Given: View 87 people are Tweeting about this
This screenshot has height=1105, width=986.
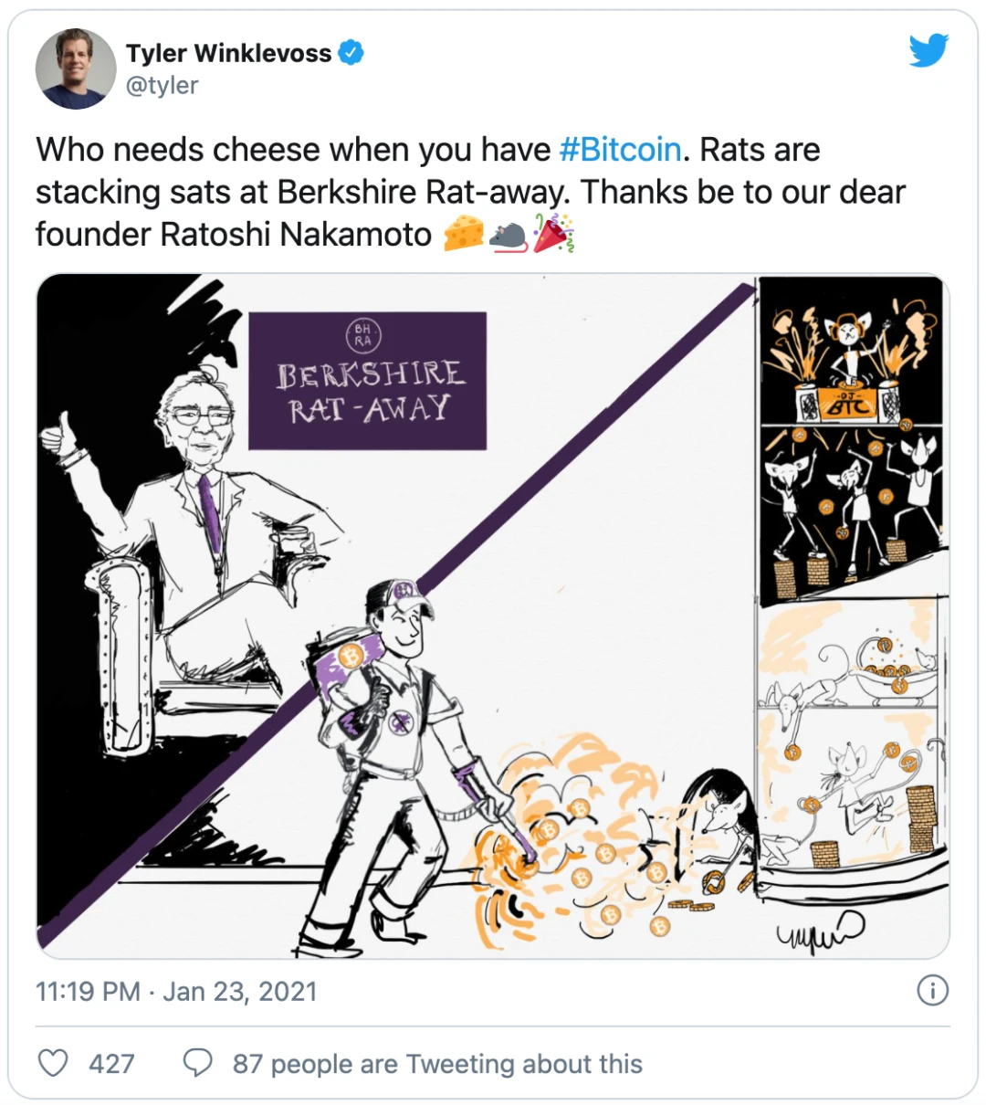Looking at the screenshot, I should pos(437,1064).
